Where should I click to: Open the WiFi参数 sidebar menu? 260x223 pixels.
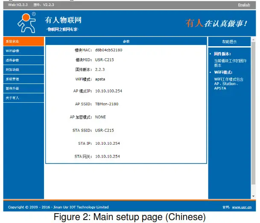(x=23, y=51)
